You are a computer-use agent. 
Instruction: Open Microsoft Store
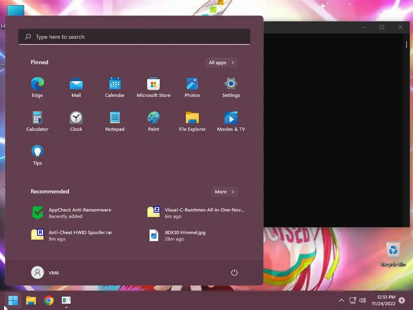click(x=154, y=88)
